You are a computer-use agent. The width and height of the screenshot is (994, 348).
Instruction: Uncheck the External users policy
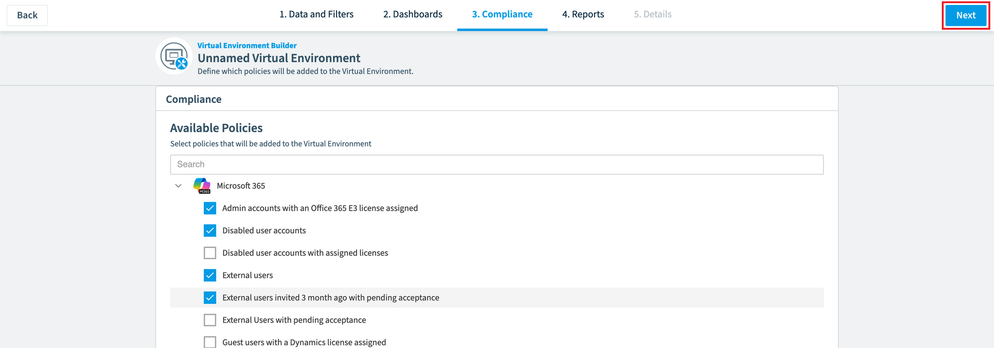[x=210, y=275]
